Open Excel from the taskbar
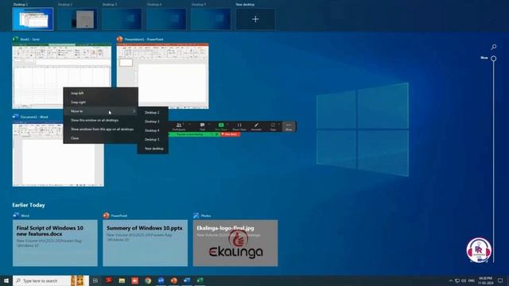The height and width of the screenshot is (286, 509). (x=200, y=280)
